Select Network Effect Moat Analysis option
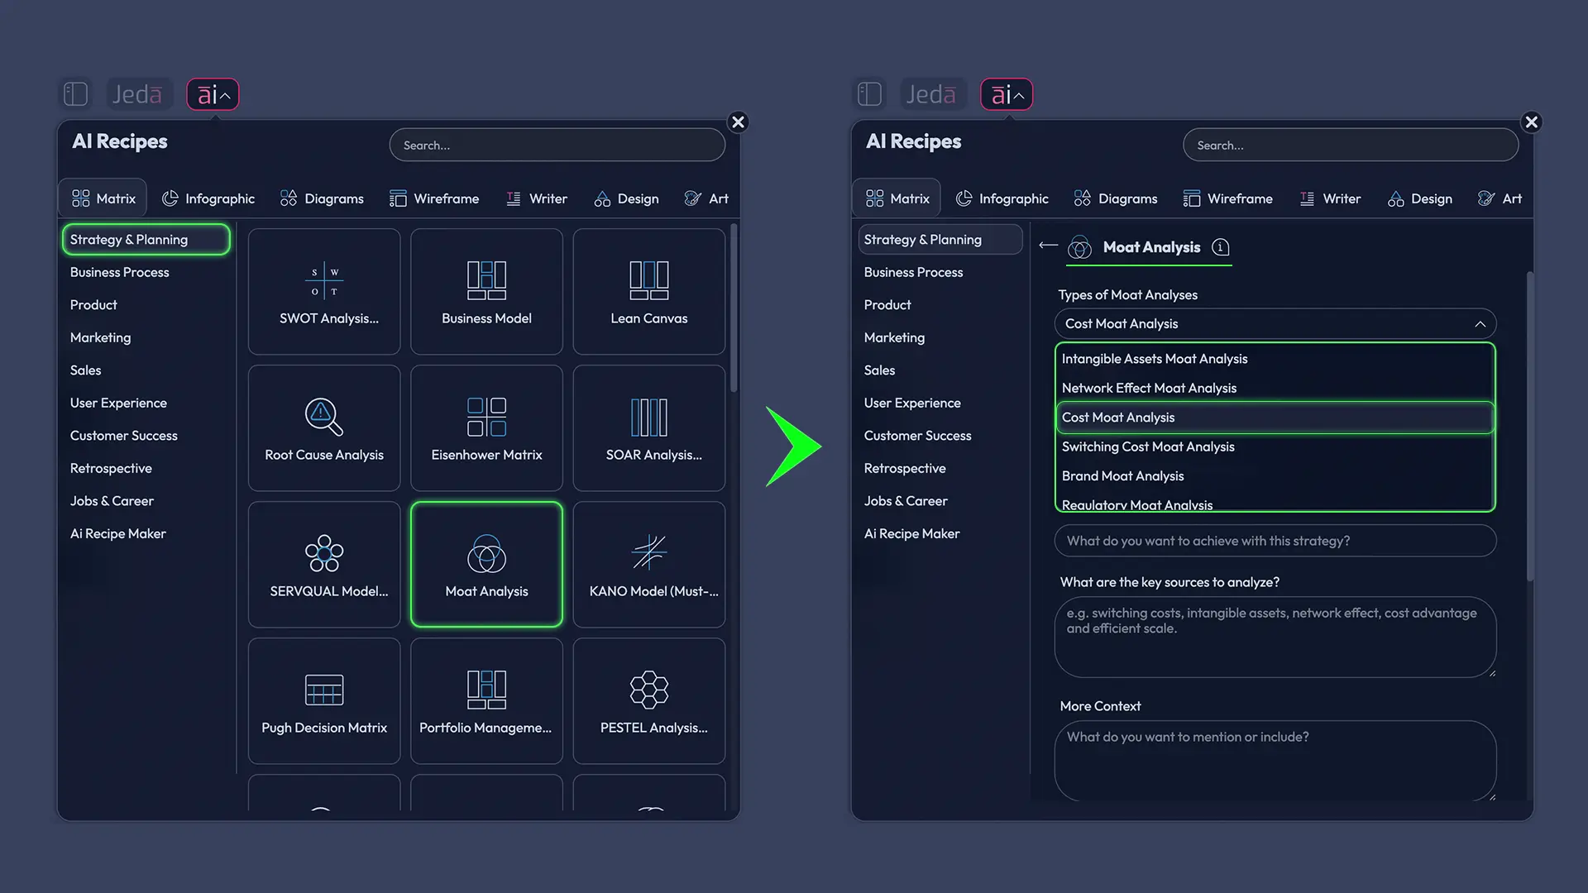 [1149, 388]
